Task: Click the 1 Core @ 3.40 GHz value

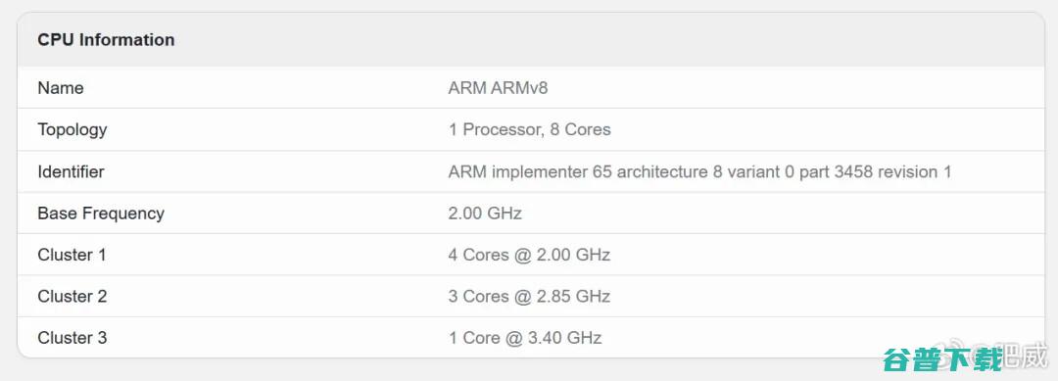Action: pos(525,338)
